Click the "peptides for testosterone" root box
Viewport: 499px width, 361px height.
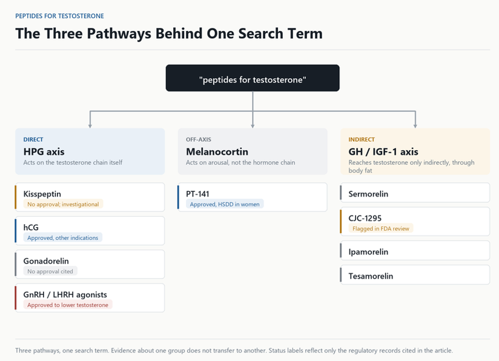pos(253,78)
